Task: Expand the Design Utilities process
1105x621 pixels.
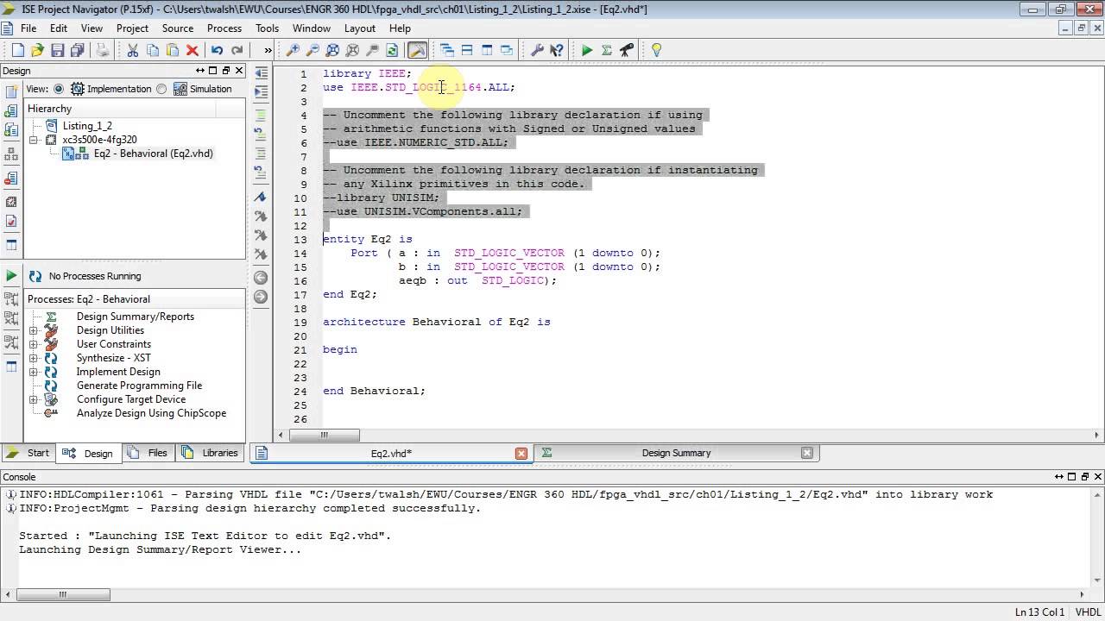Action: [x=34, y=330]
